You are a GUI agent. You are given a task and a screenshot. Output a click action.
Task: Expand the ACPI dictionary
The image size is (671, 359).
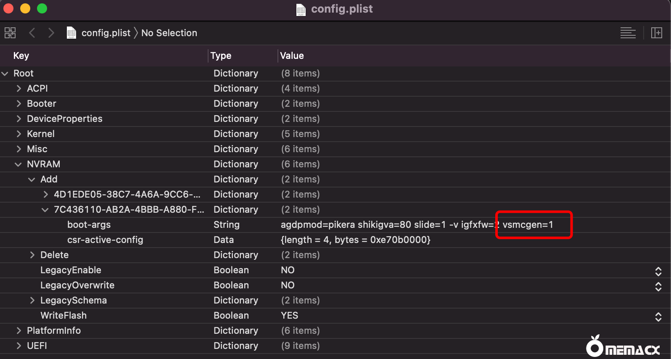[19, 89]
